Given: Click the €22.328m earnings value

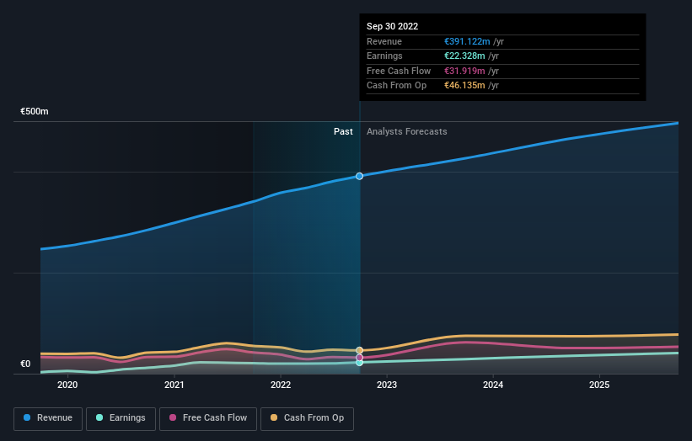Looking at the screenshot, I should click(x=464, y=56).
